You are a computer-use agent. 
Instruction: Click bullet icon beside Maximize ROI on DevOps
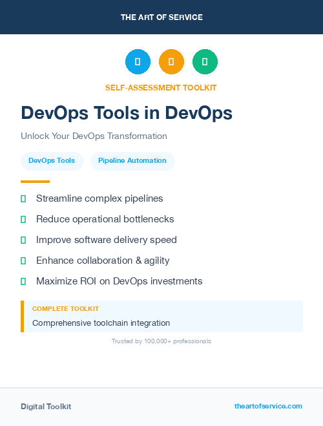[23, 281]
